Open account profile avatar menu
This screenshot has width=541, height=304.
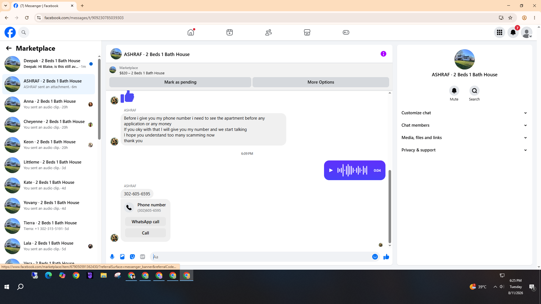click(x=527, y=32)
